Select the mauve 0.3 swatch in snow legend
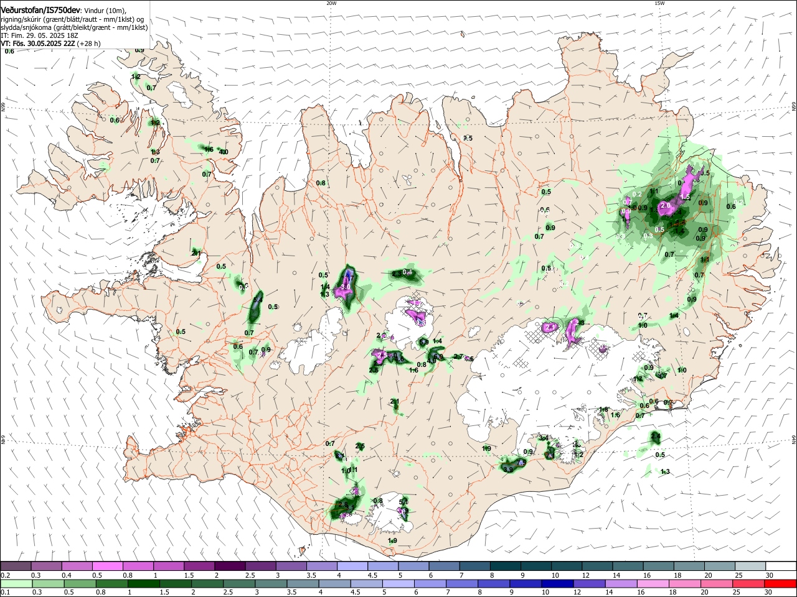The width and height of the screenshot is (797, 597). [46, 566]
